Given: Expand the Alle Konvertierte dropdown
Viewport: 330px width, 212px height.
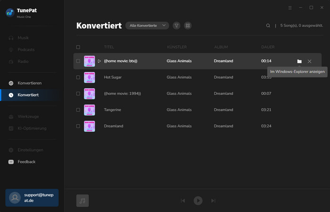Looking at the screenshot, I should pos(147,25).
